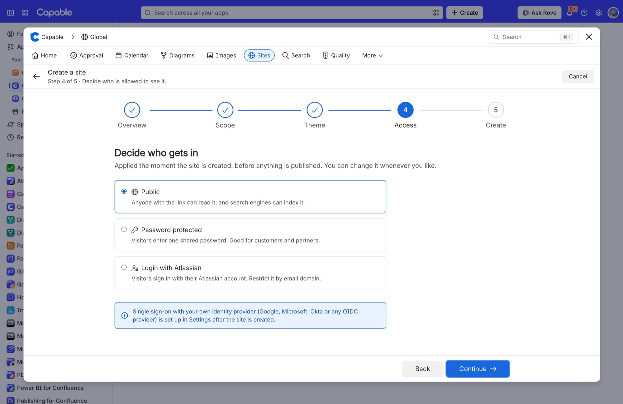Jump to the Overview step circle
This screenshot has width=623, height=404.
click(x=132, y=110)
